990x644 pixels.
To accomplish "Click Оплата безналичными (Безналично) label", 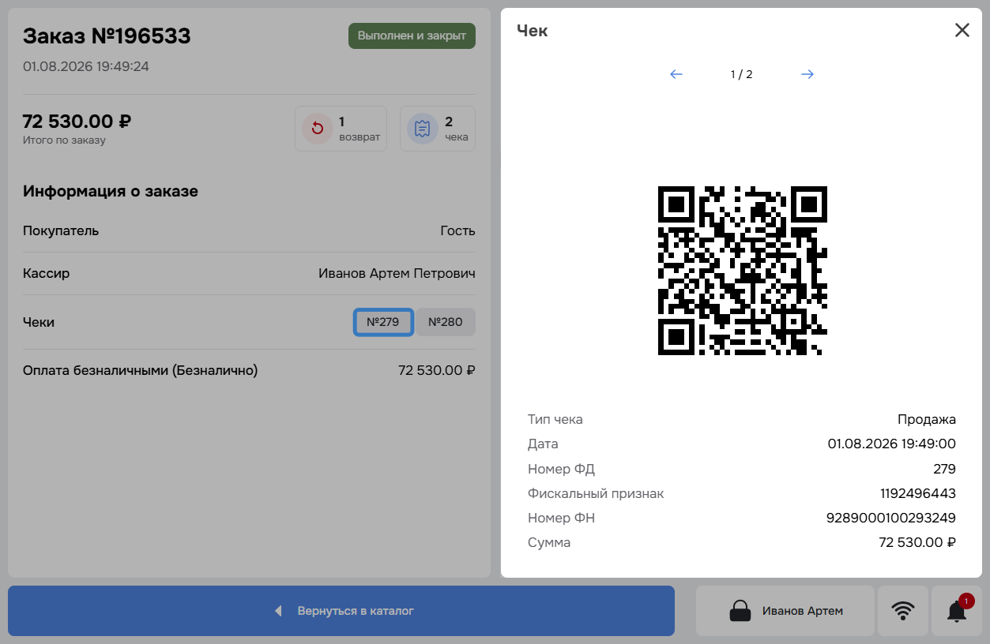I will click(141, 370).
